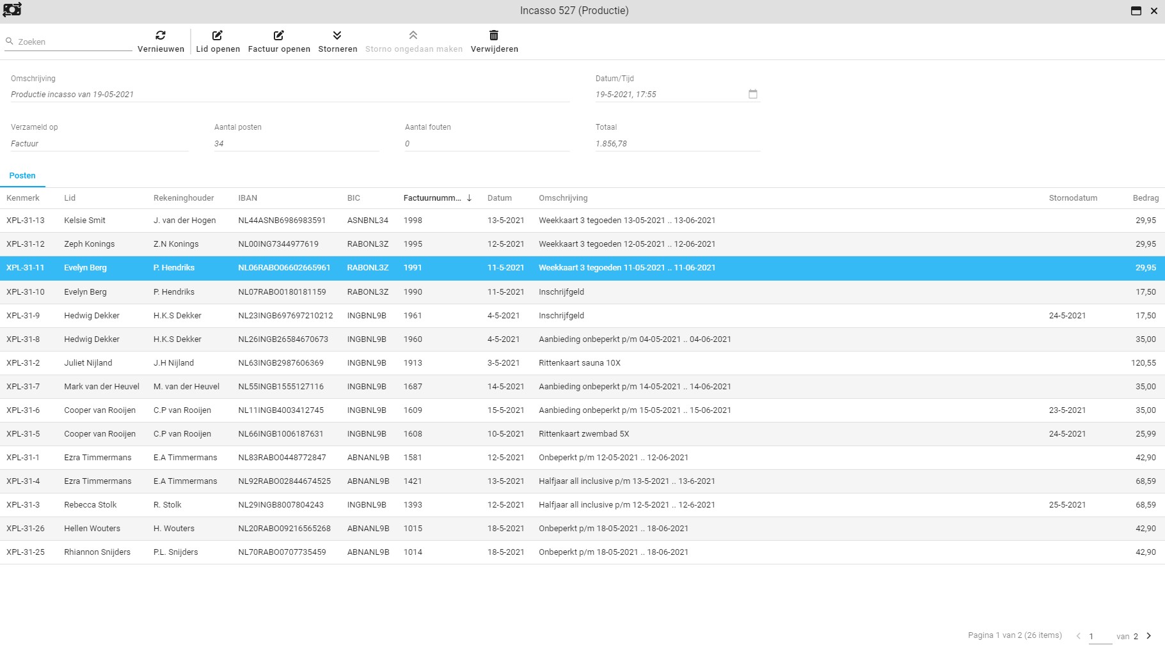Click Storno ongedaan maken button
Viewport: 1165px width, 652px height.
413,42
